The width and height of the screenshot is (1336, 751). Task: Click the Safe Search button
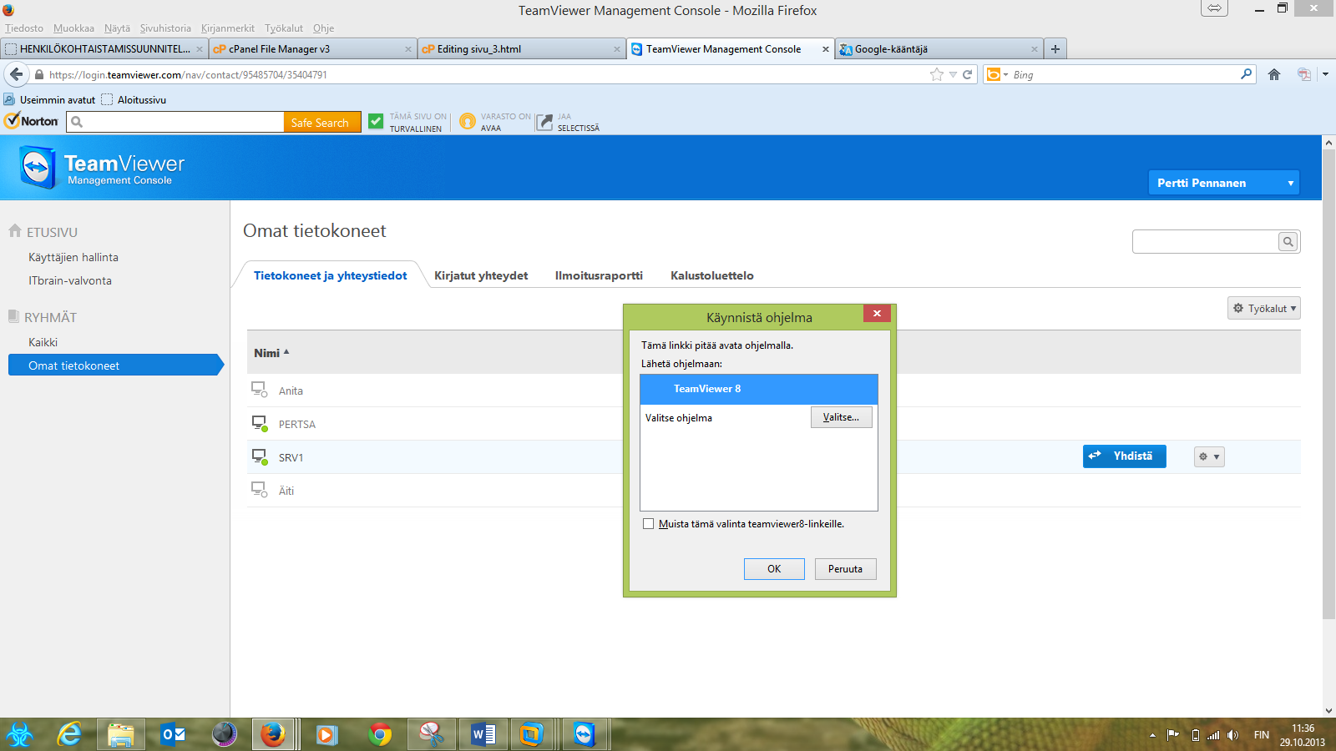322,122
